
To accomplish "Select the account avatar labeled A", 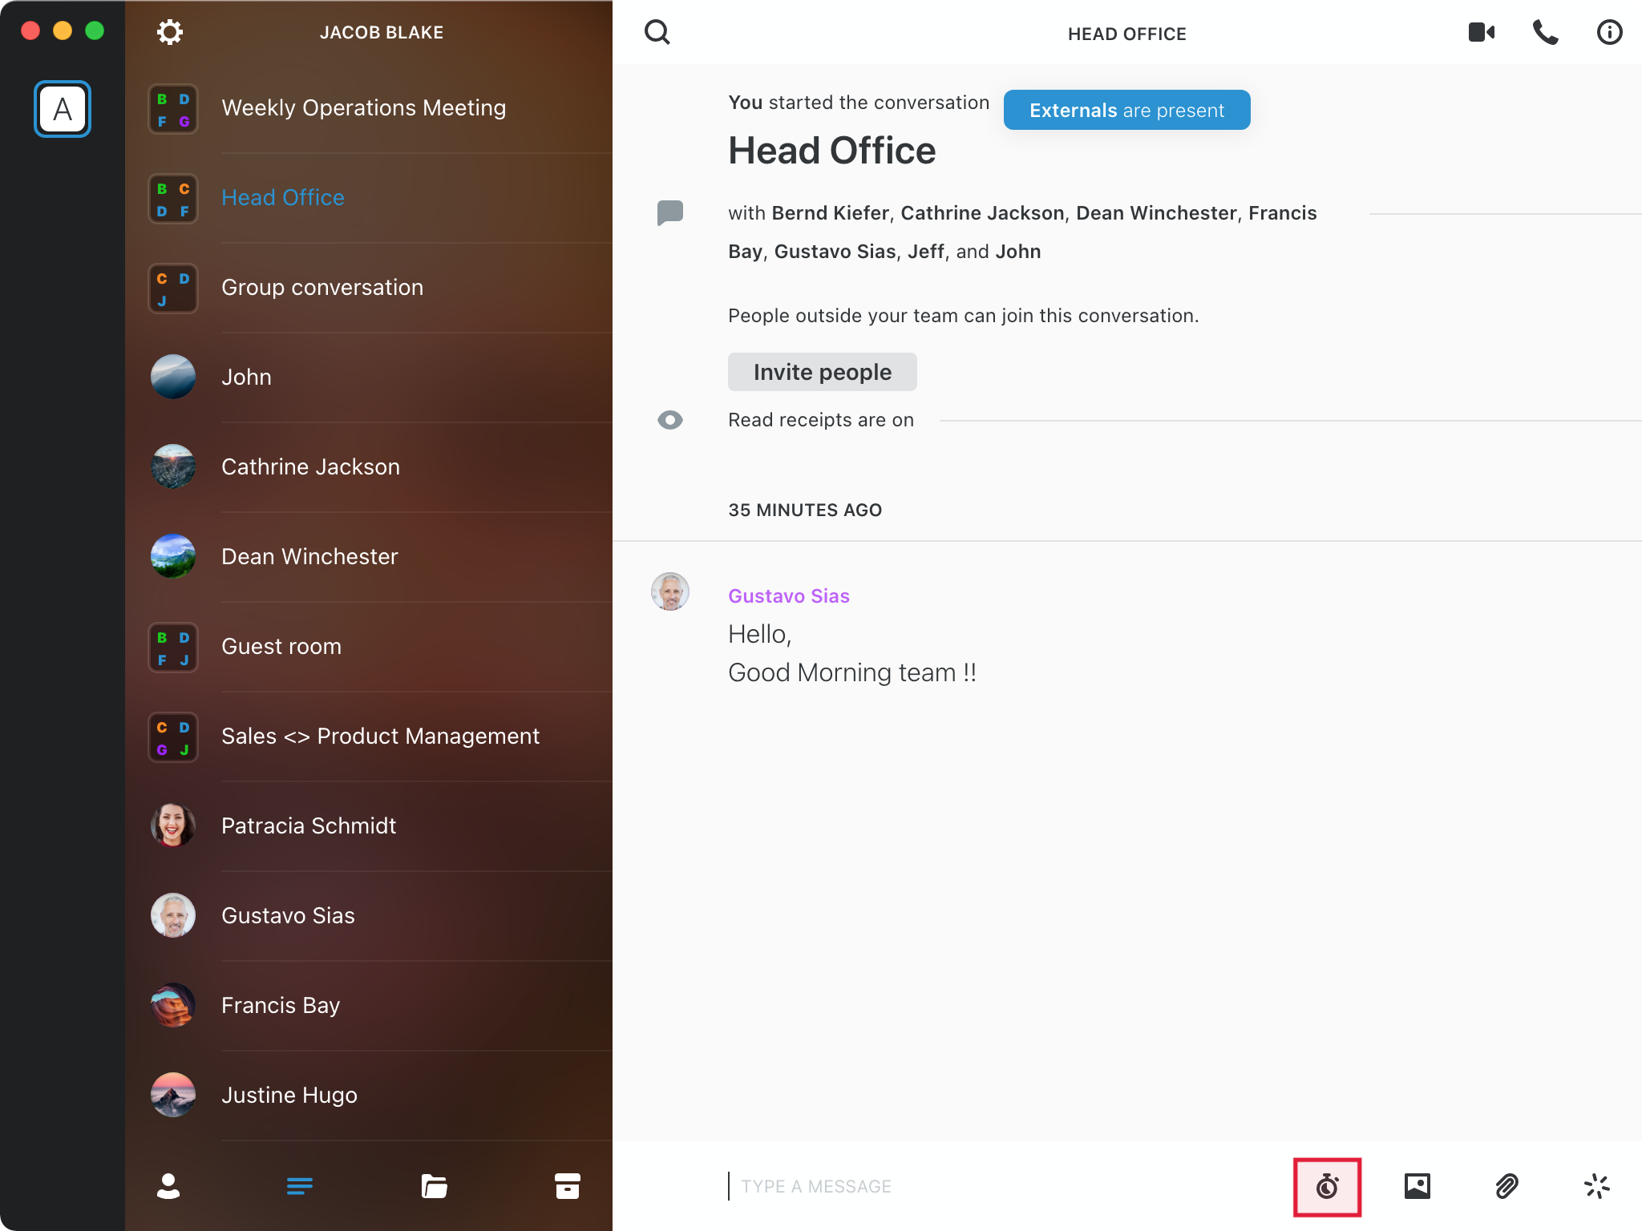I will [x=63, y=109].
